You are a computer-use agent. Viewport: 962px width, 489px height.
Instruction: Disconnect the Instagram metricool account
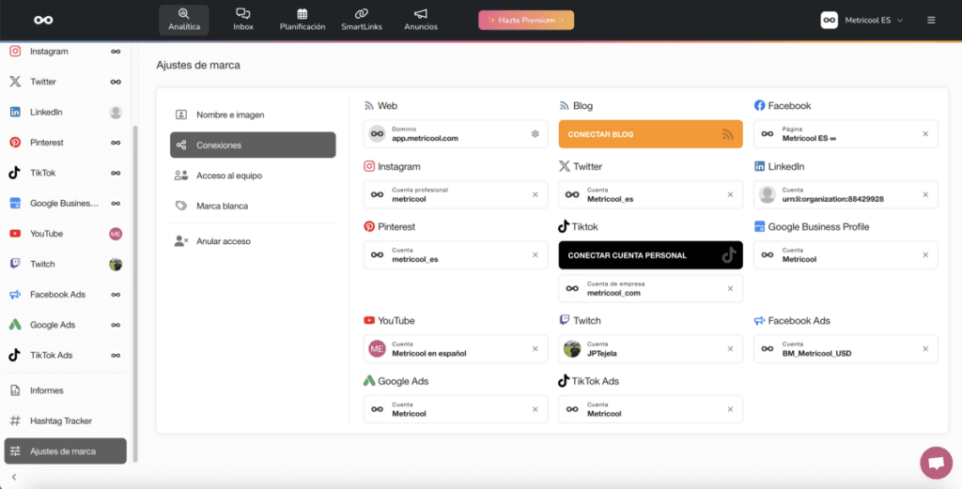pos(535,194)
